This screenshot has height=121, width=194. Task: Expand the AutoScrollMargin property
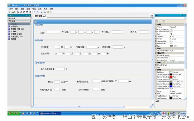coord(156,29)
